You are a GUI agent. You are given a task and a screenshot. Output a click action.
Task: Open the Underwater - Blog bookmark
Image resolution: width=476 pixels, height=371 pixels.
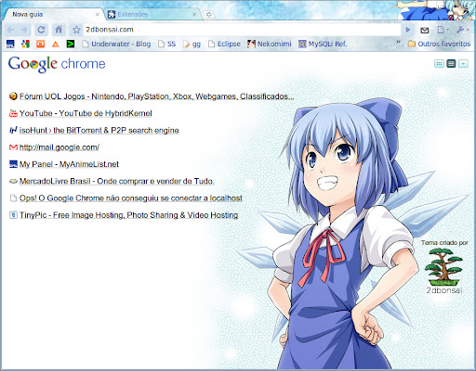[x=116, y=44]
